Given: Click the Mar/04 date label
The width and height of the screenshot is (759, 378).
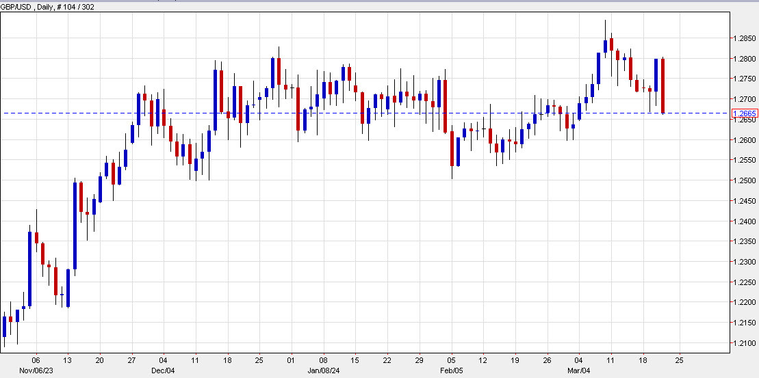Looking at the screenshot, I should (579, 370).
